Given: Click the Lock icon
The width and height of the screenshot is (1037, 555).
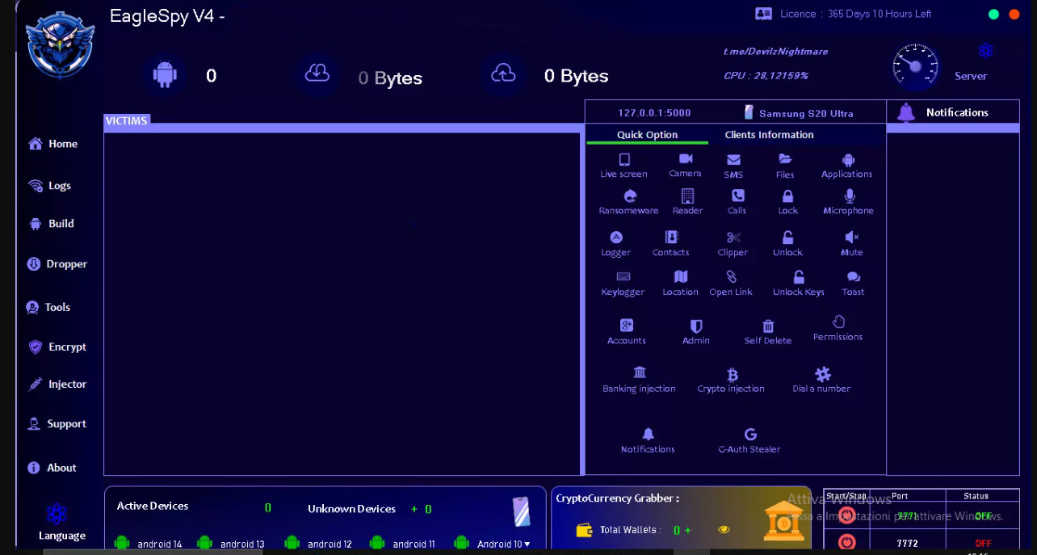Looking at the screenshot, I should point(787,196).
